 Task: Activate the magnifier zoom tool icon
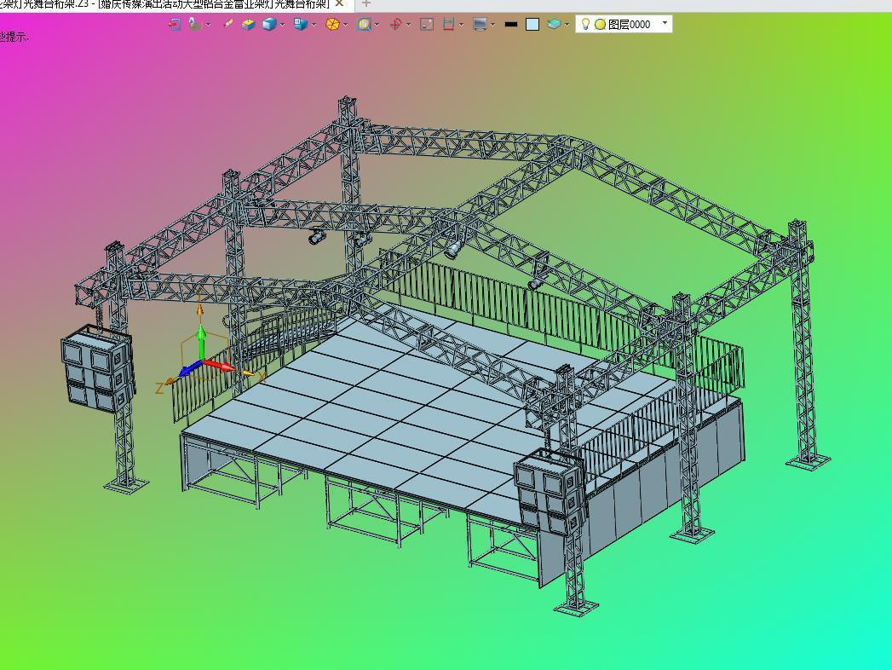364,24
